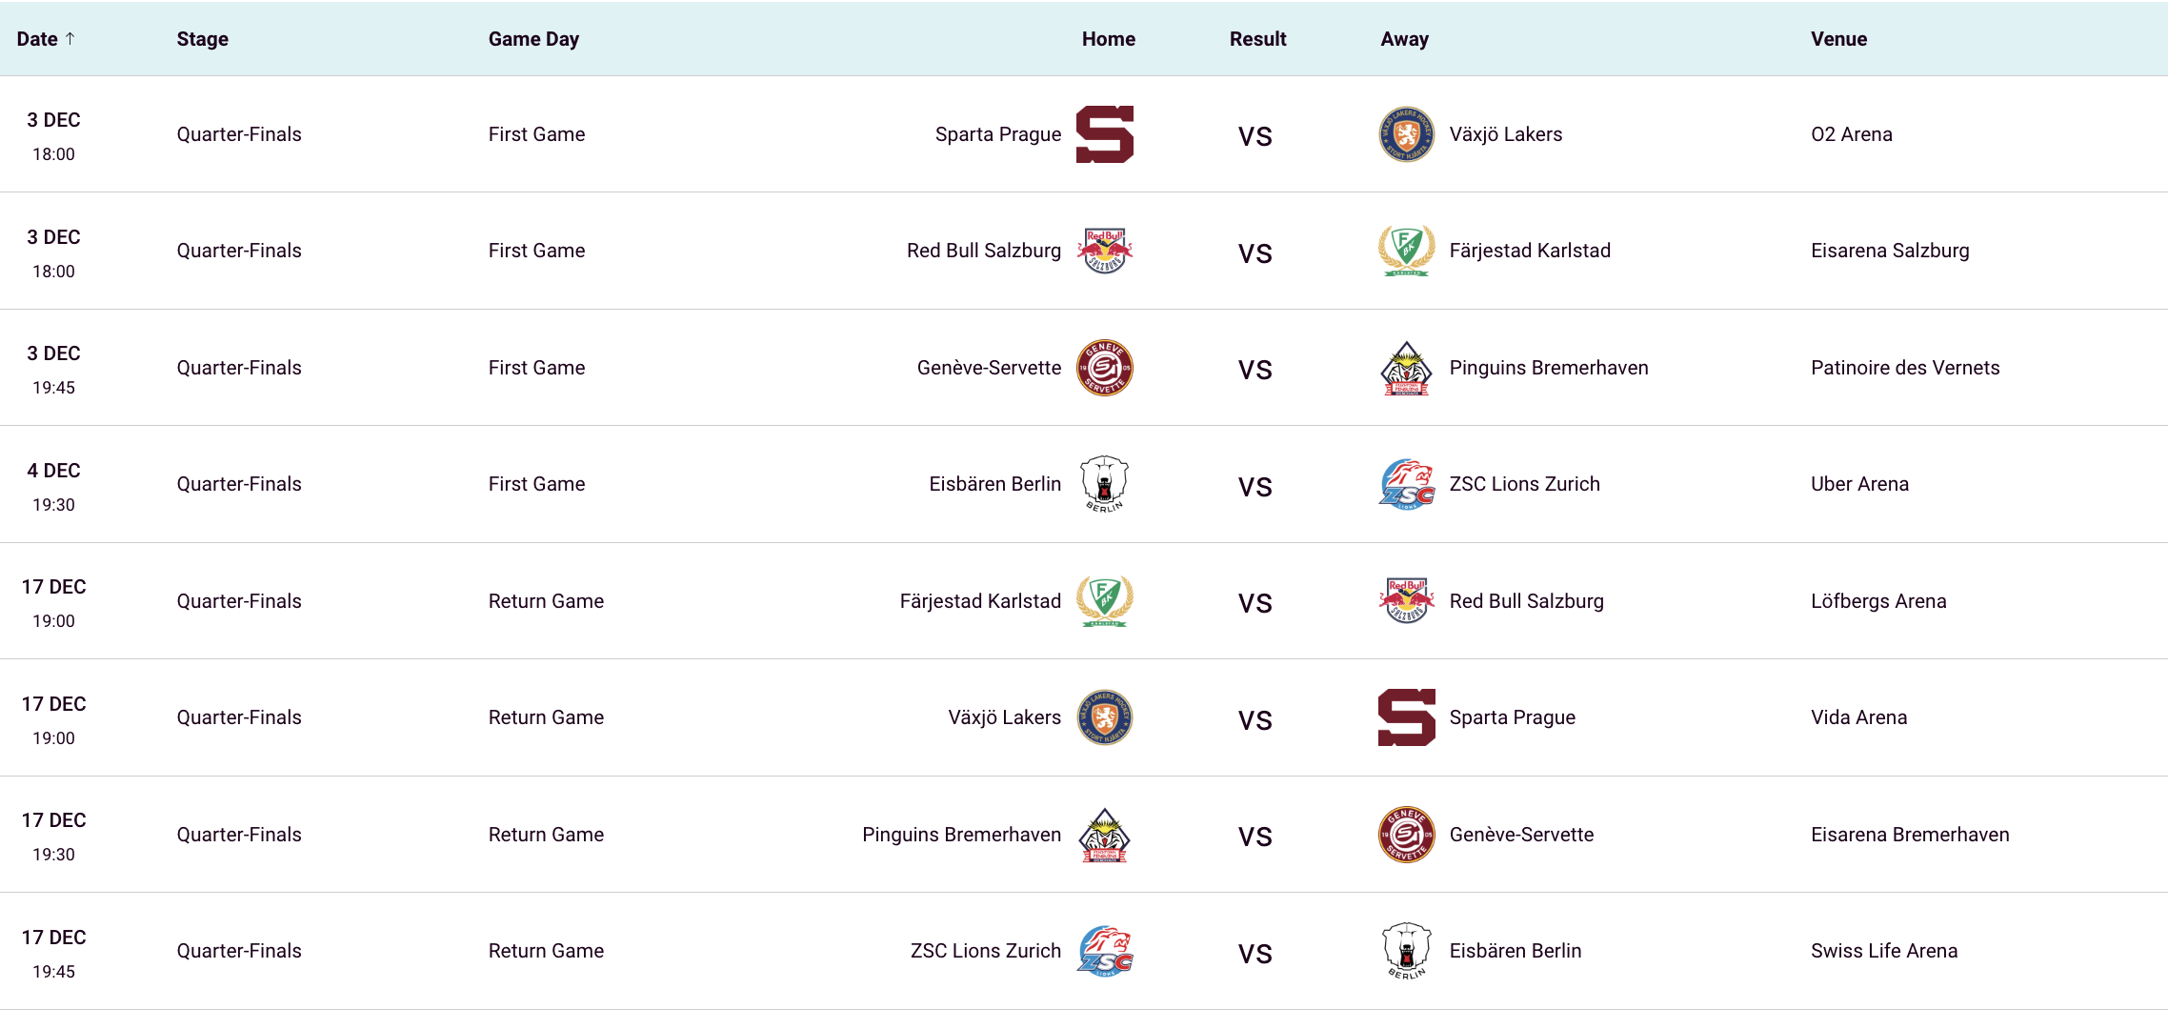The height and width of the screenshot is (1029, 2168).
Task: Click the ZSC Lions Zurich home team name
Action: point(985,951)
